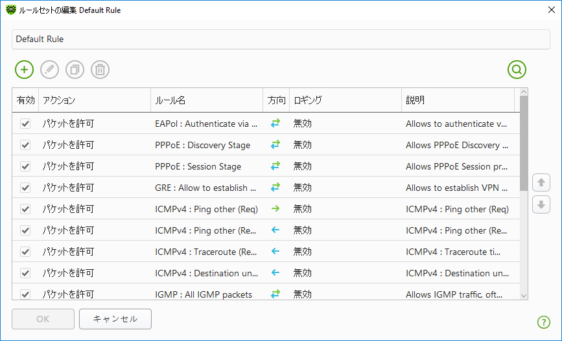Click the move rule up arrow
562x341 pixels.
(541, 182)
